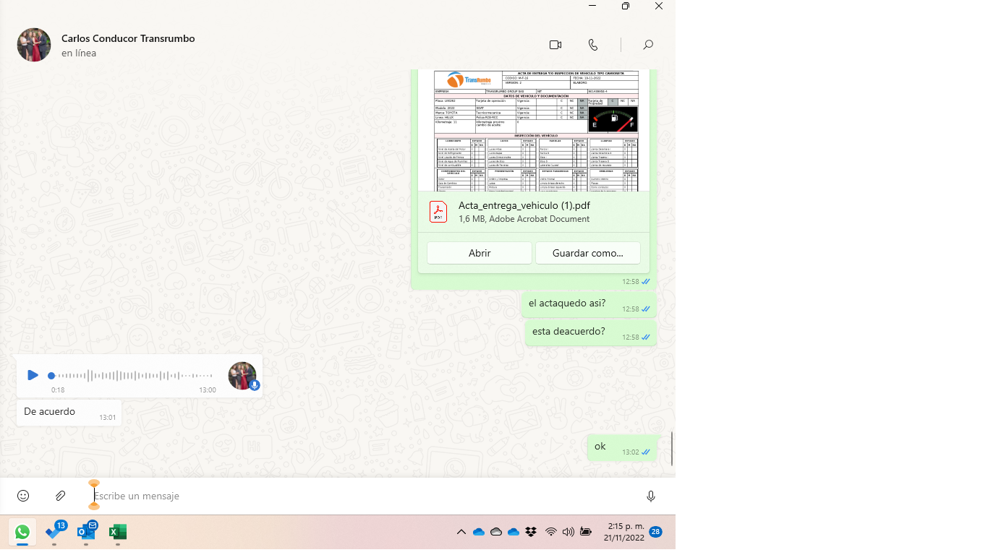Open Outlook from the taskbar

coord(87,533)
